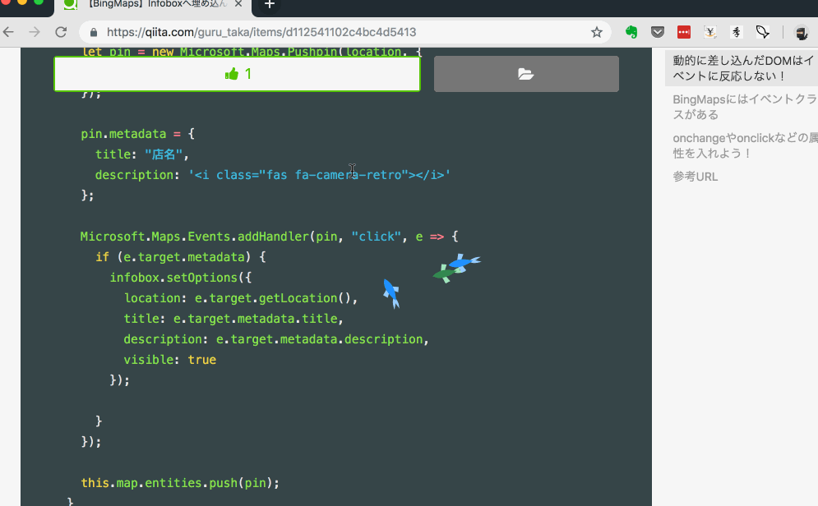
Task: Click inside the address bar
Action: tap(329, 33)
